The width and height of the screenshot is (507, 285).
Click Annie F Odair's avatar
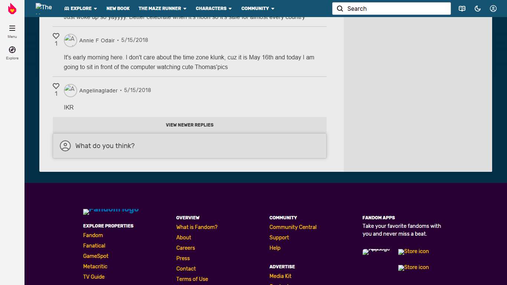coord(71,40)
